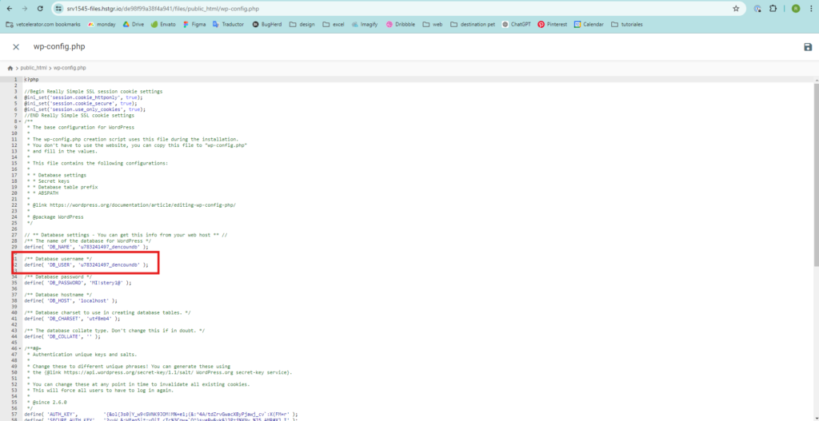Open the Chrome three-dot menu
Viewport: 819px width, 421px height.
(811, 8)
